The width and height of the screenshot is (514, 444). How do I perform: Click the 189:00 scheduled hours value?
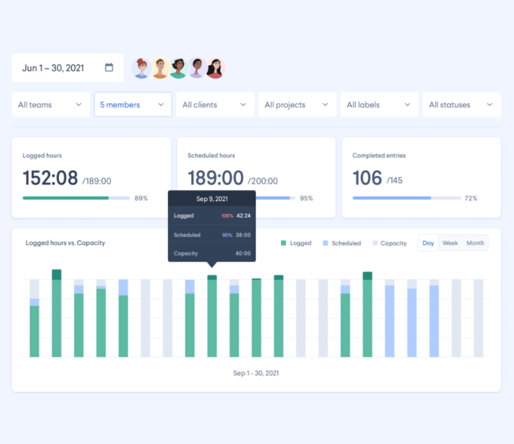(216, 178)
